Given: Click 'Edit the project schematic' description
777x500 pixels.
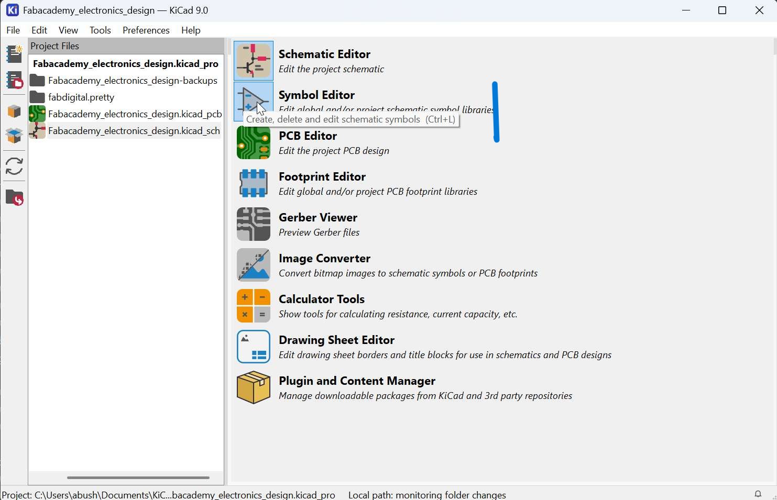Looking at the screenshot, I should tap(331, 69).
